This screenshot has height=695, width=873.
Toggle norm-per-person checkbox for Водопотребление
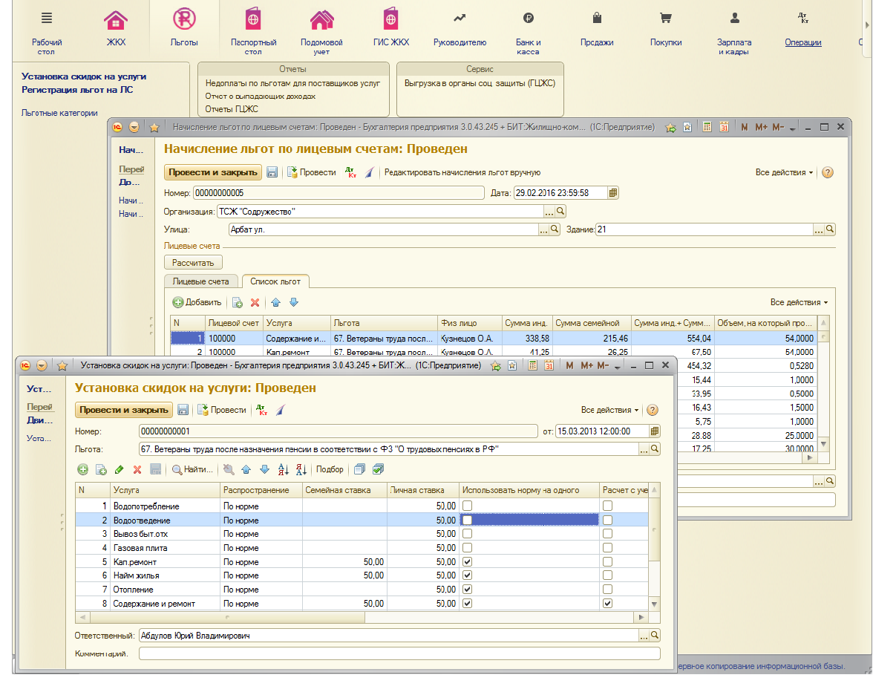coord(468,506)
